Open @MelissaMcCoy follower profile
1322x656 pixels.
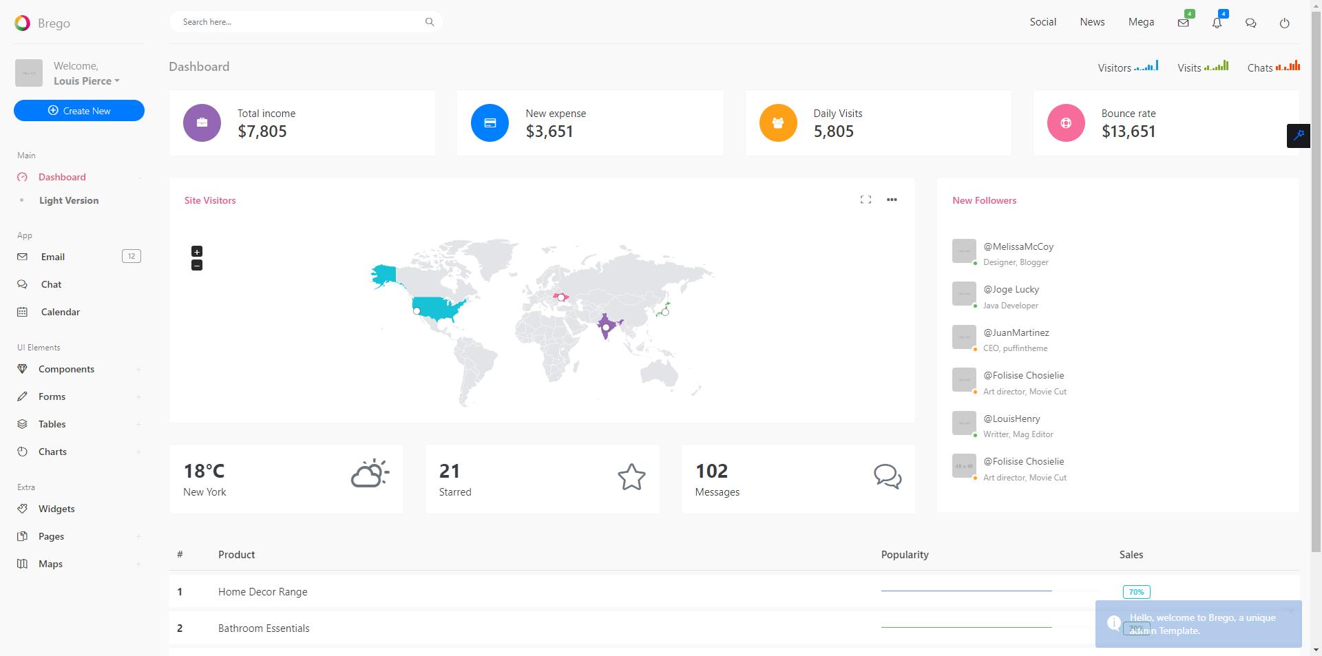1018,246
